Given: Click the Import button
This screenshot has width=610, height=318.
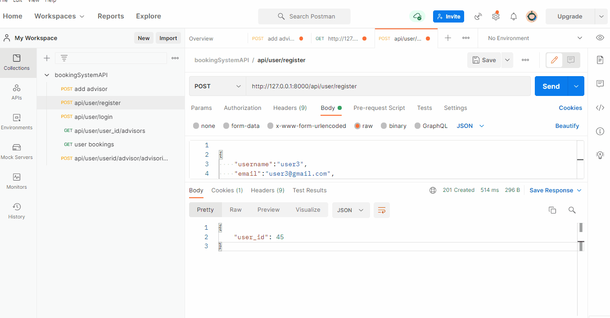Looking at the screenshot, I should (x=168, y=38).
